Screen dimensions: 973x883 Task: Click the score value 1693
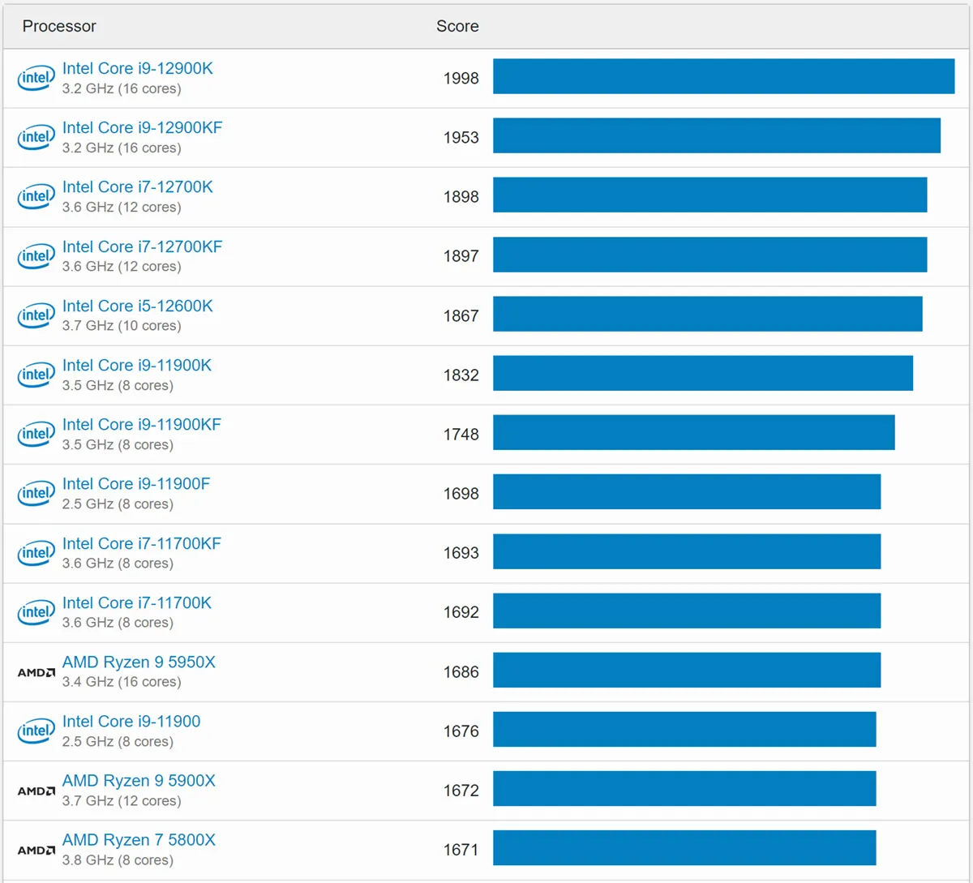coord(461,553)
